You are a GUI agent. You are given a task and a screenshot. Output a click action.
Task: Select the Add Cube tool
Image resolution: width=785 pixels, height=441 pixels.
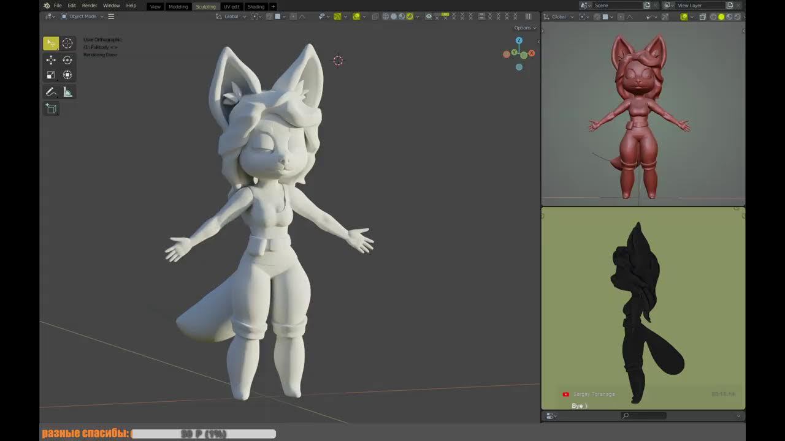click(x=51, y=109)
